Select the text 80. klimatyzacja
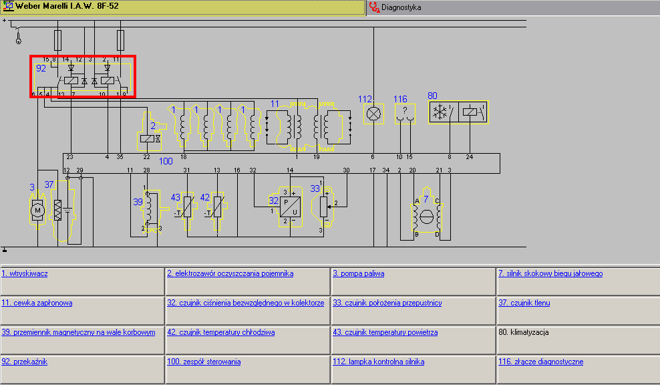 (524, 332)
